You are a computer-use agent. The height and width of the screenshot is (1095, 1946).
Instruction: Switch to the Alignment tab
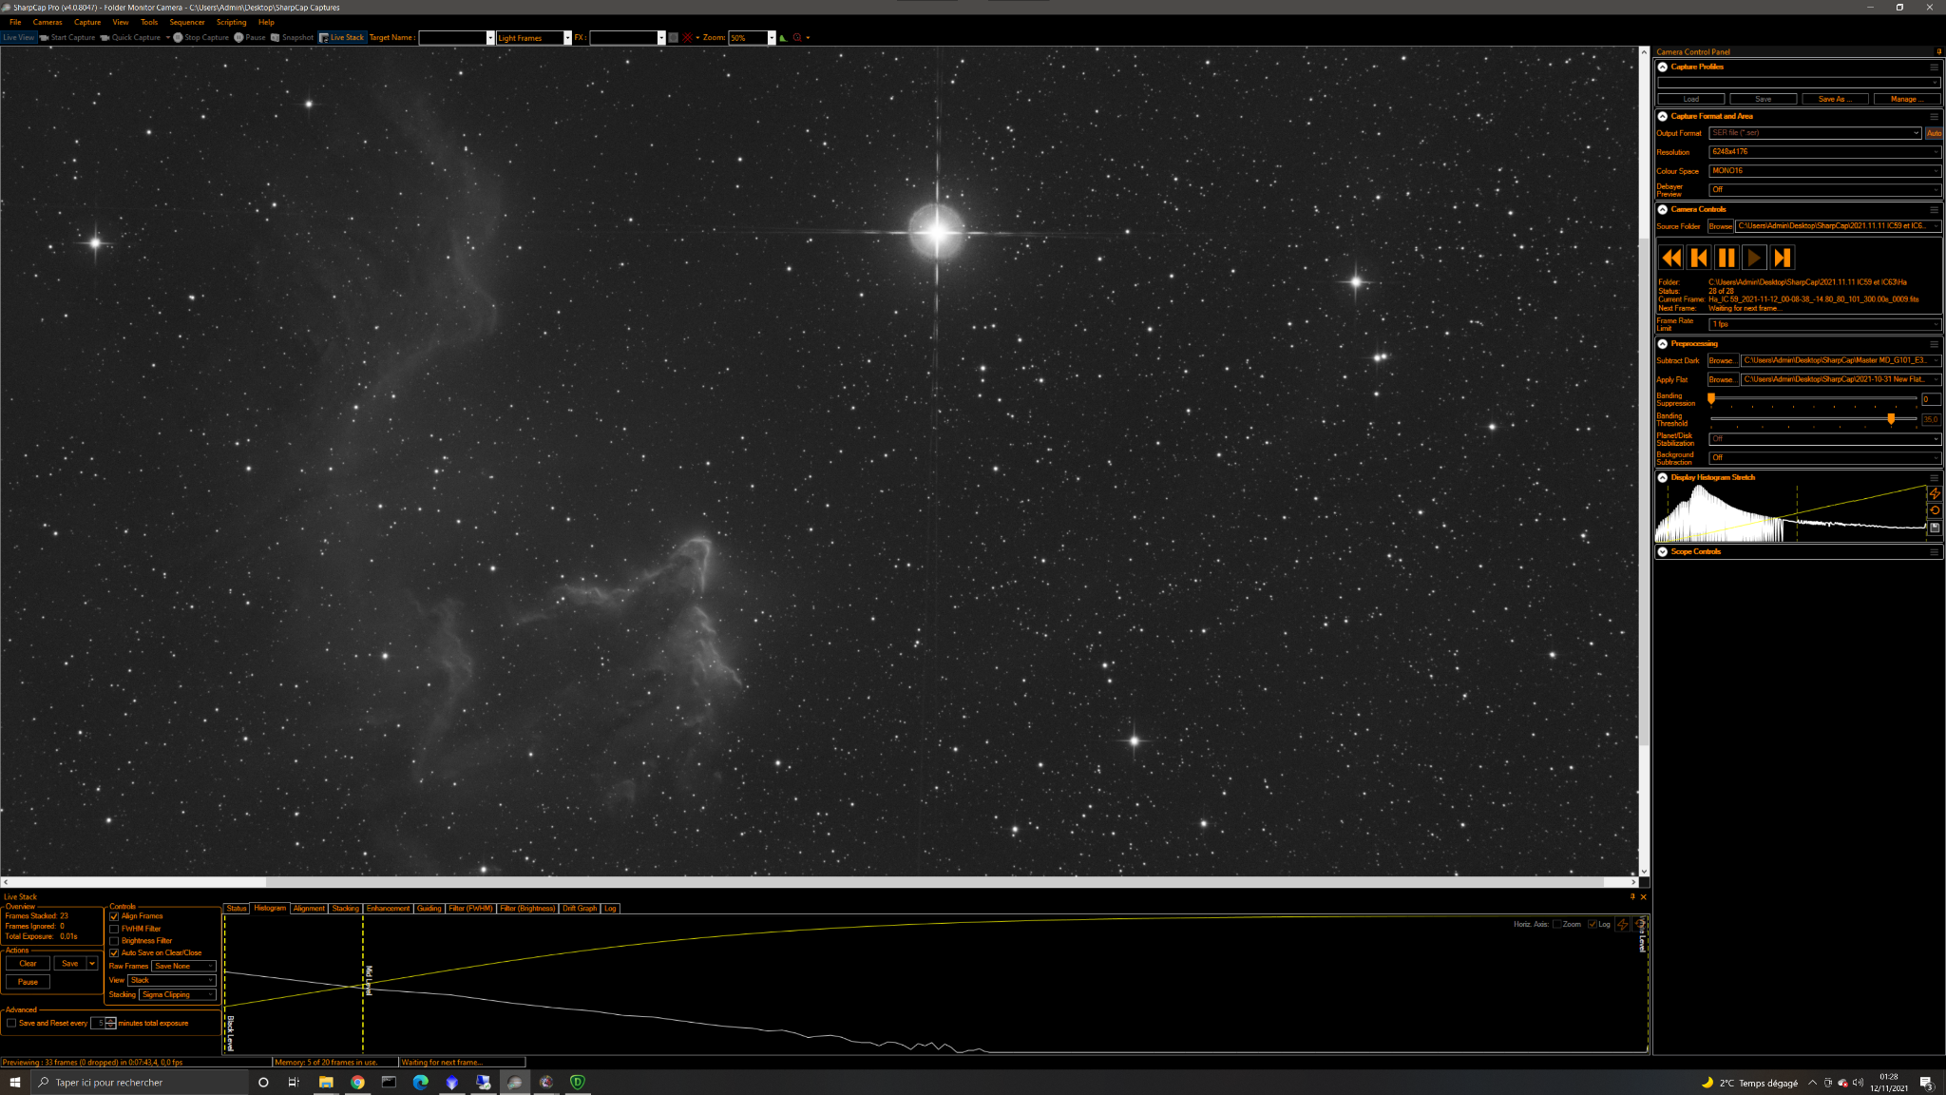click(x=309, y=908)
